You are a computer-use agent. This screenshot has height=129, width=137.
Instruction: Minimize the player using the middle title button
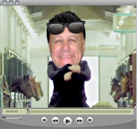[11, 2]
